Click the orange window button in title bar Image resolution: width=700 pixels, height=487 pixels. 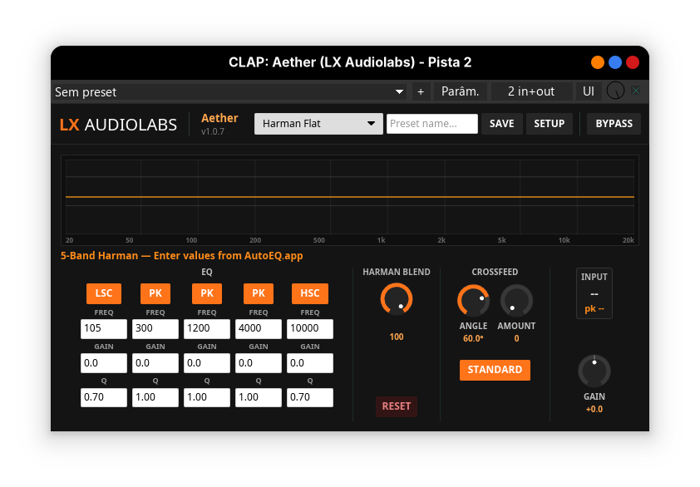pyautogui.click(x=597, y=62)
